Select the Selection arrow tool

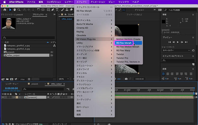[x=10, y=10]
